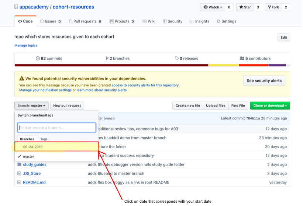Image resolution: width=303 pixels, height=206 pixels.
Task: Select the 06-24-2019 branch
Action: coord(56,147)
